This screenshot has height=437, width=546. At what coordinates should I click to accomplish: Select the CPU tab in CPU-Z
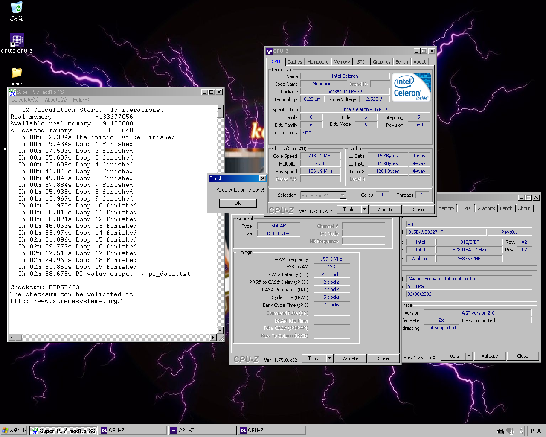(x=276, y=61)
